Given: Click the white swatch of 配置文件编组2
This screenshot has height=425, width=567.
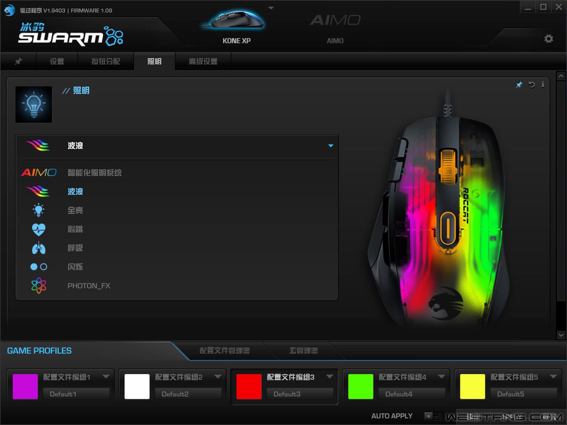Looking at the screenshot, I should pos(137,387).
